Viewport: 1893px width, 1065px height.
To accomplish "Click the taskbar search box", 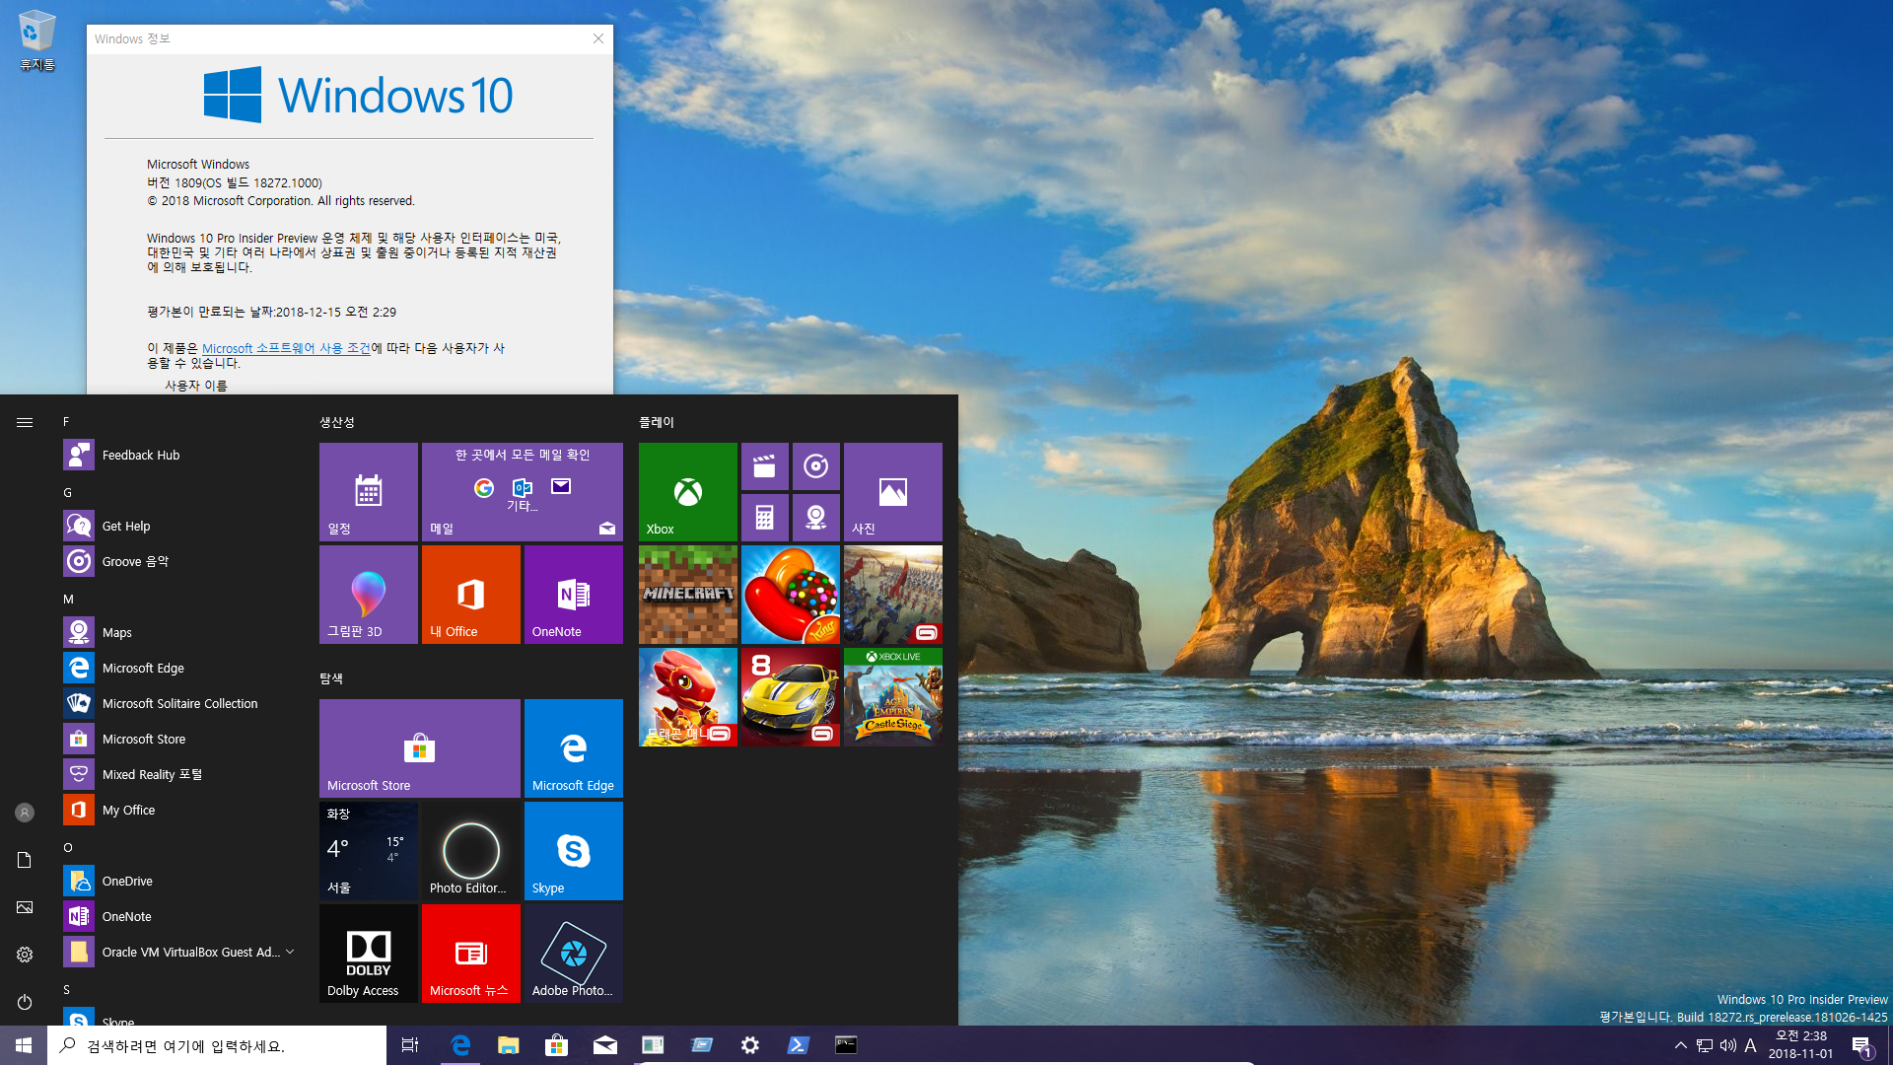I will point(217,1045).
